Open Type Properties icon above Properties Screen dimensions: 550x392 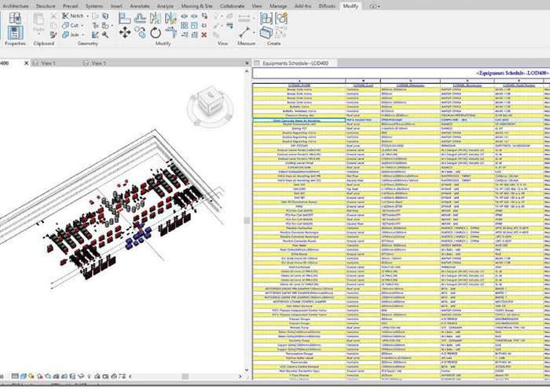point(15,17)
